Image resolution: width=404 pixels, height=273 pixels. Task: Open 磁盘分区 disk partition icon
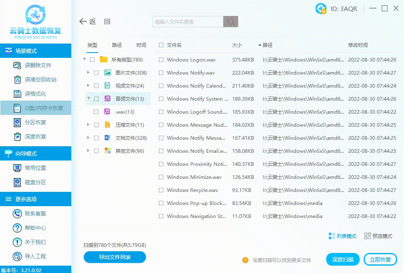pos(17,183)
